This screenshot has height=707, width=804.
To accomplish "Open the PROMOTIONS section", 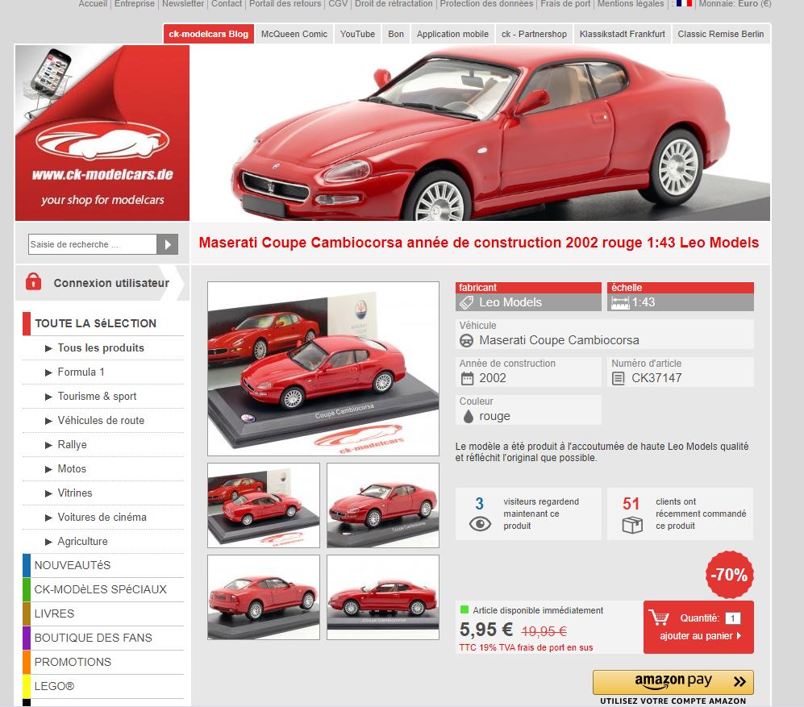I will point(103,662).
